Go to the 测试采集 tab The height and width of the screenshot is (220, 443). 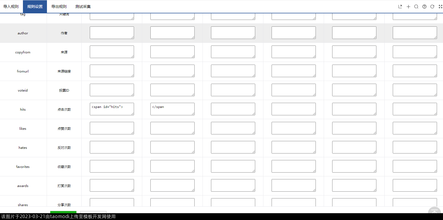point(83,7)
